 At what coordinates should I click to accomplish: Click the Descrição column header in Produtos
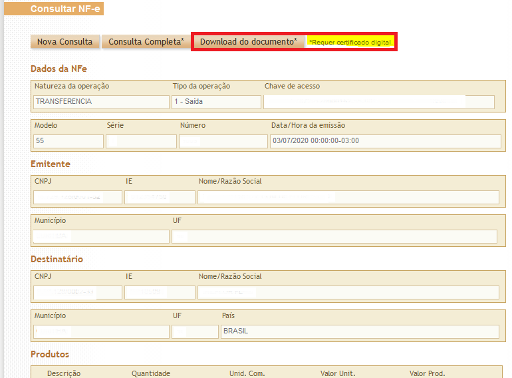[x=64, y=373]
